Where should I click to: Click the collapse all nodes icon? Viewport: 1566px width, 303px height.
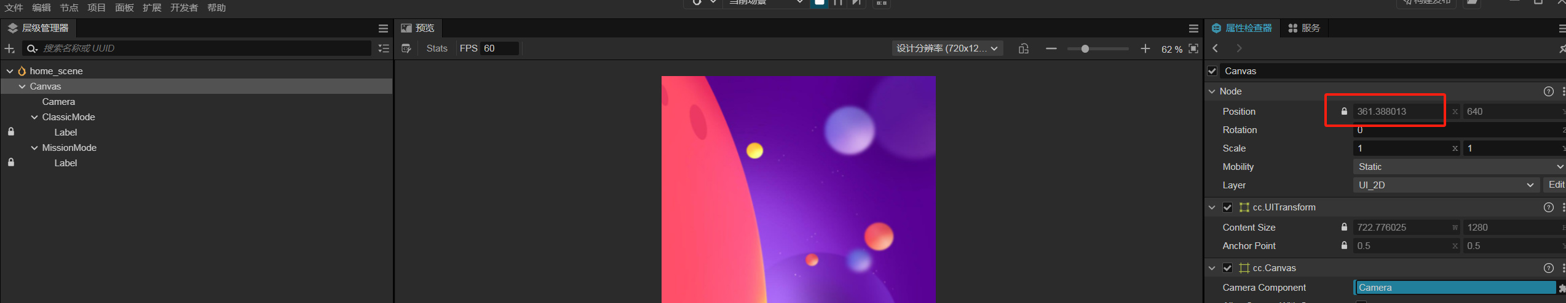point(384,48)
